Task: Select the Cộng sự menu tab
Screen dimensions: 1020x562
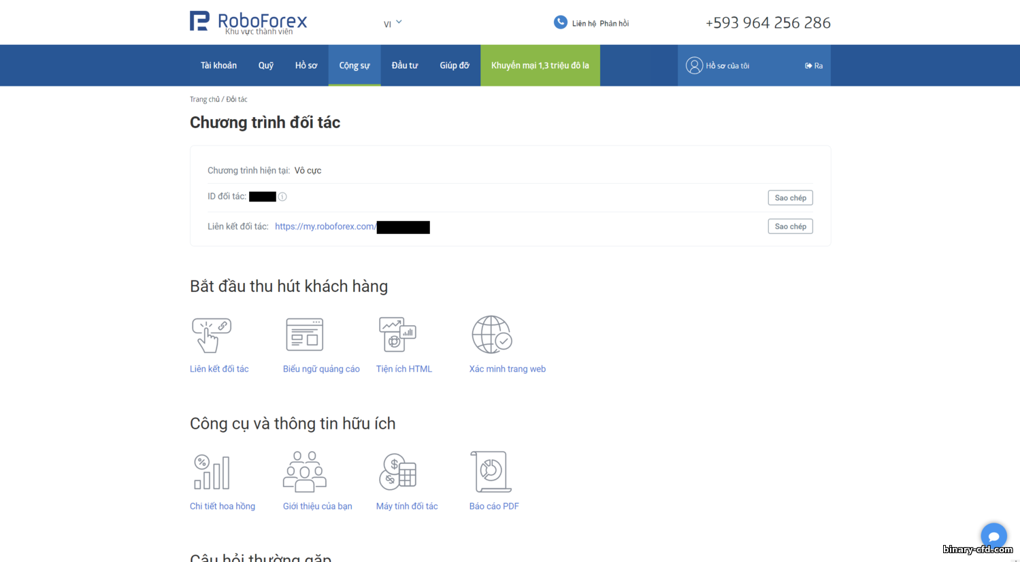Action: point(355,65)
